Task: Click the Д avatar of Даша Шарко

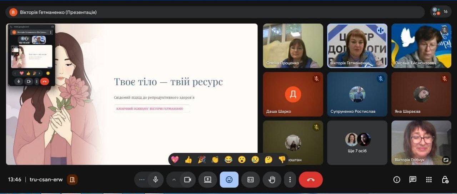Action: [293, 94]
